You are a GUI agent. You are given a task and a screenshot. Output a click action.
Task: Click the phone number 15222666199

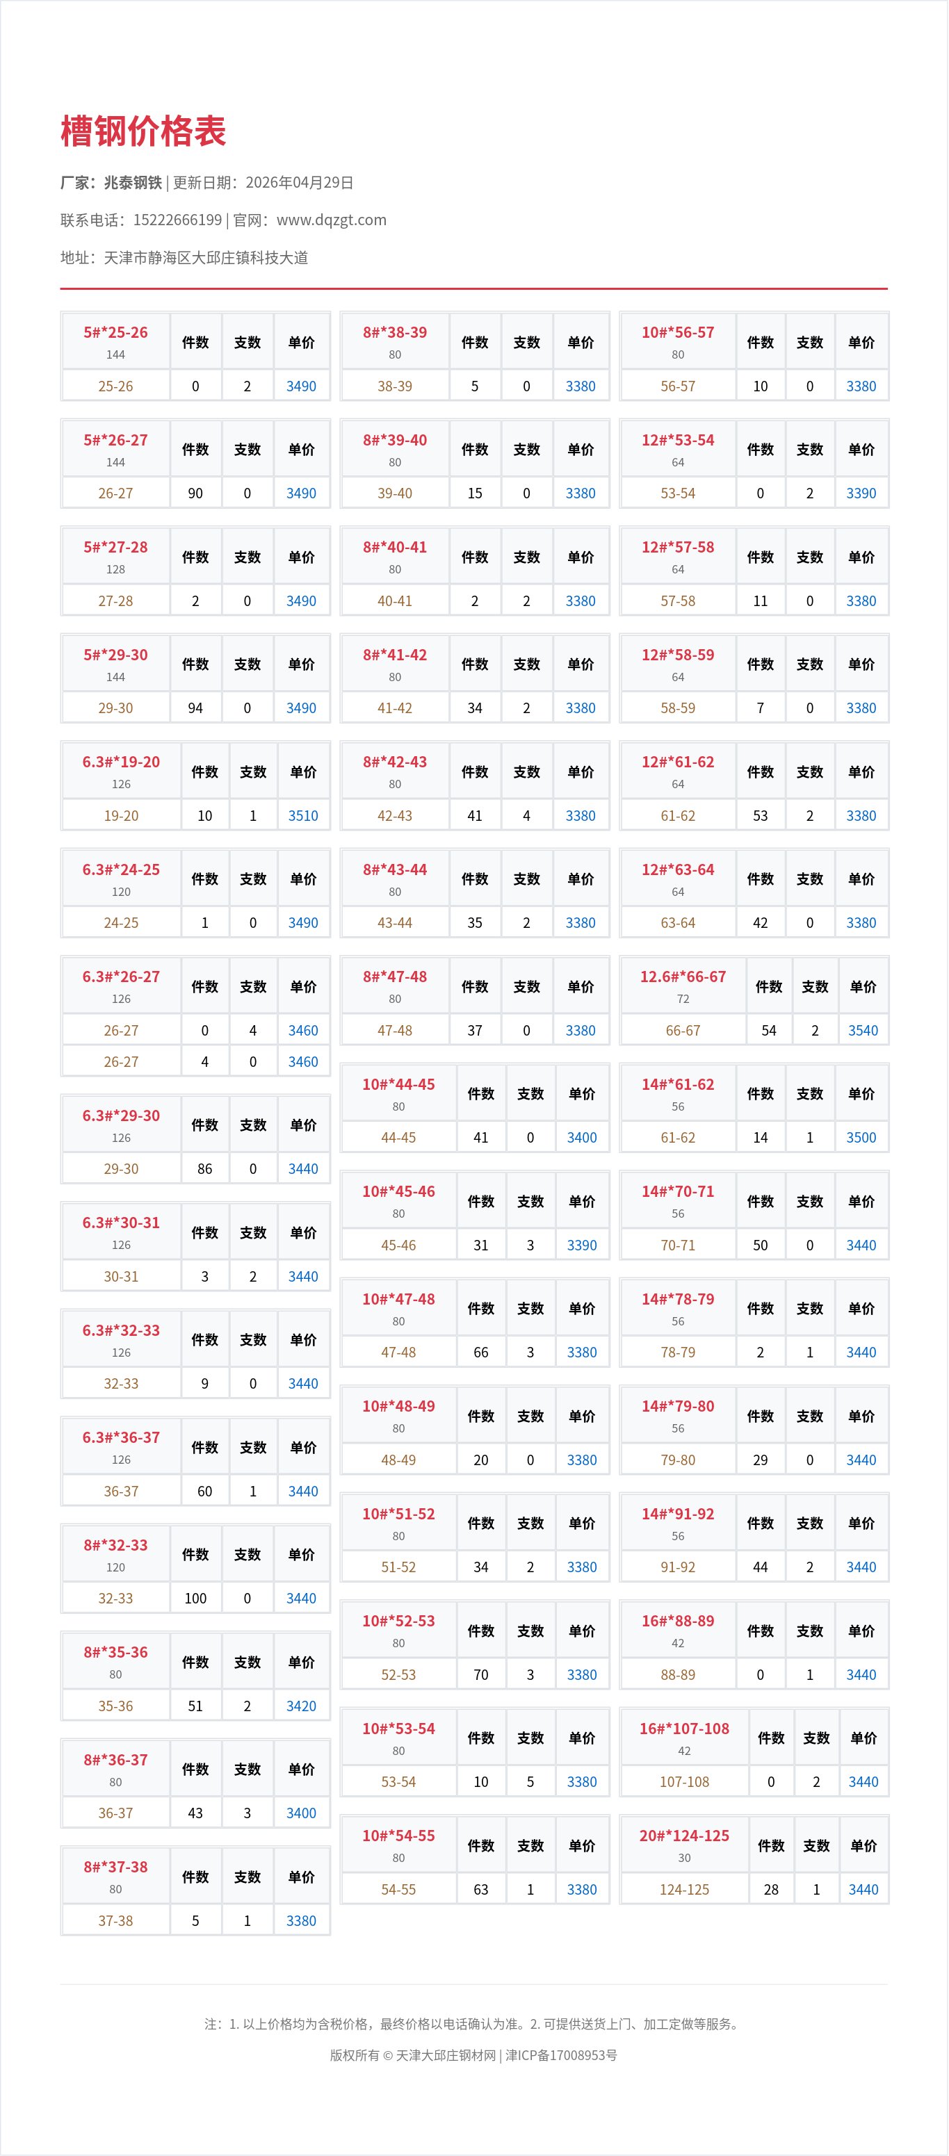click(177, 220)
